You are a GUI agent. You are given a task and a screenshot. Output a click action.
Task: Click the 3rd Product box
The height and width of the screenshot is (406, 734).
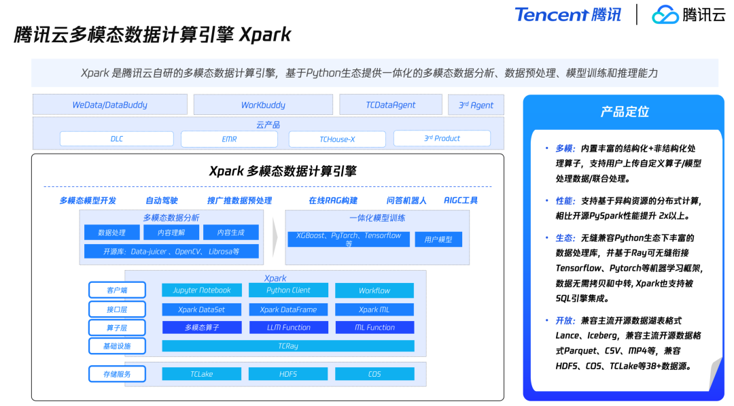coord(442,138)
